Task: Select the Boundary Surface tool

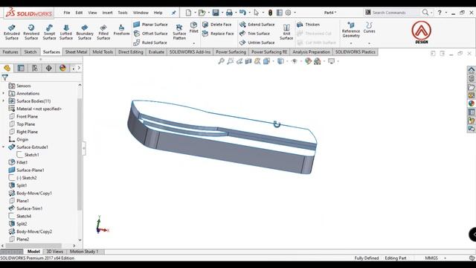Action: click(85, 32)
